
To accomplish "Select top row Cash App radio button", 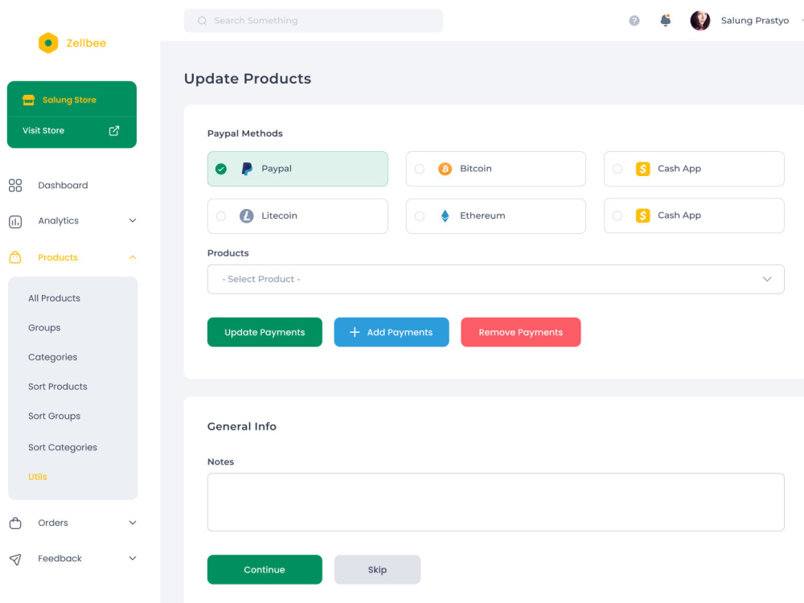I will pyautogui.click(x=617, y=169).
